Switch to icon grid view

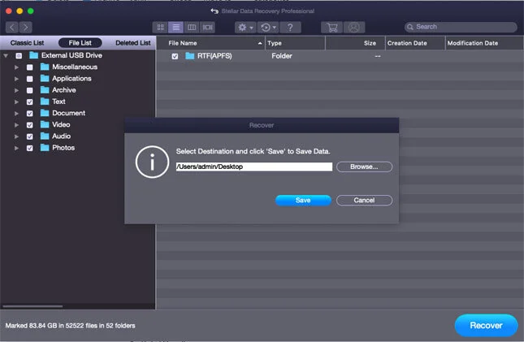pos(160,27)
